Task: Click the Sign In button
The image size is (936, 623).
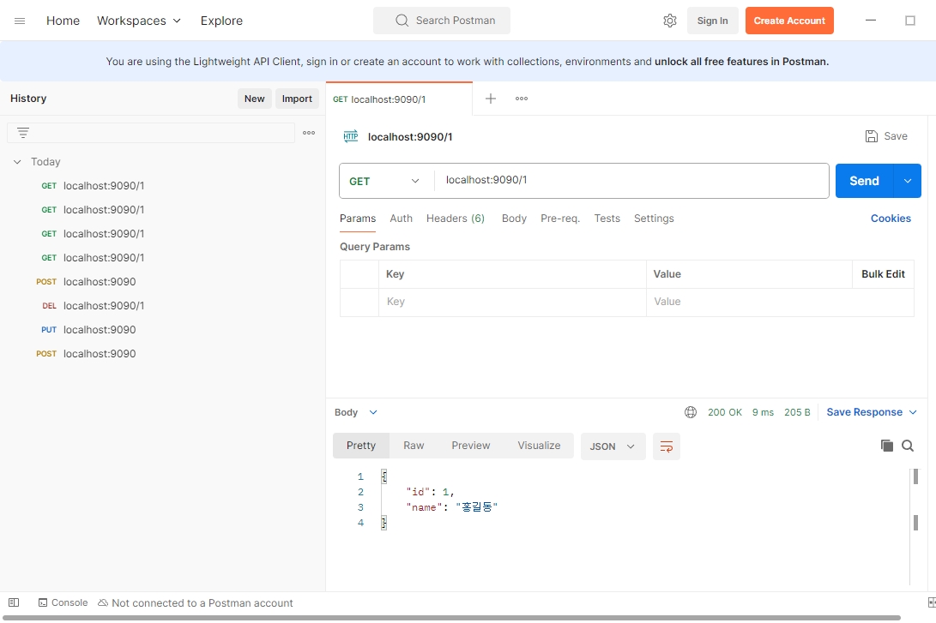Action: [x=713, y=21]
